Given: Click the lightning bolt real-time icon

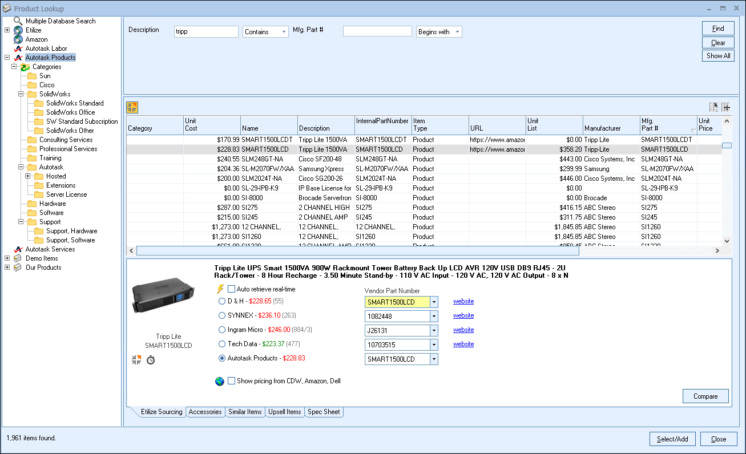Looking at the screenshot, I should pos(220,289).
